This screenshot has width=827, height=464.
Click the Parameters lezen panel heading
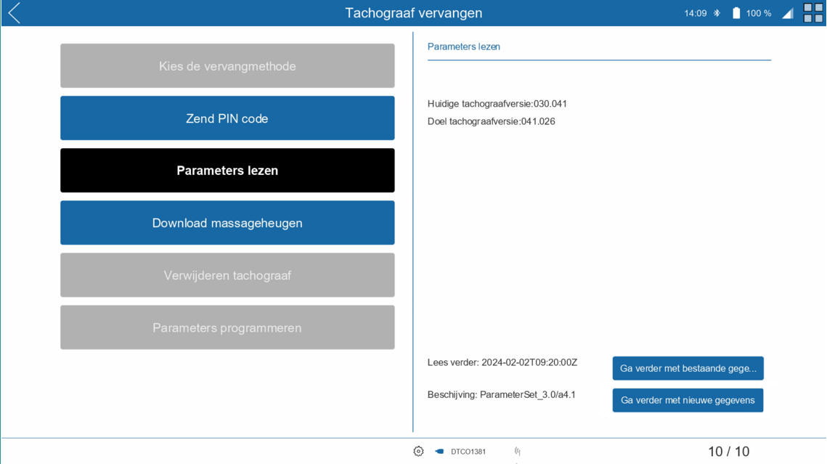pyautogui.click(x=464, y=46)
